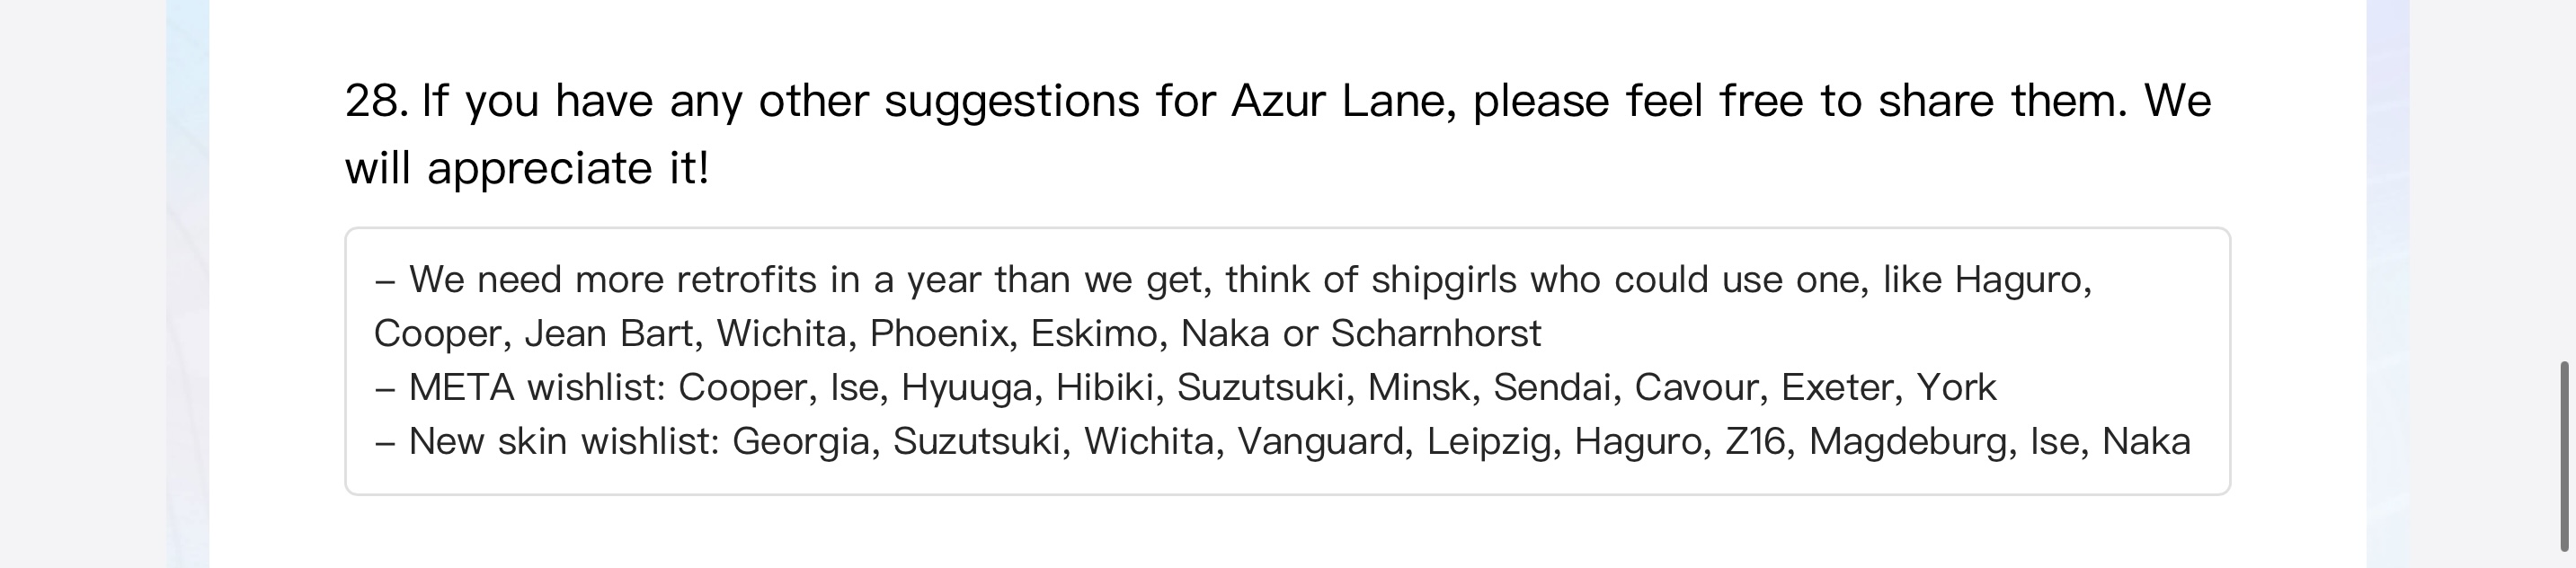
Task: Place cursor on the word 'Georgia'
Action: pyautogui.click(x=801, y=441)
